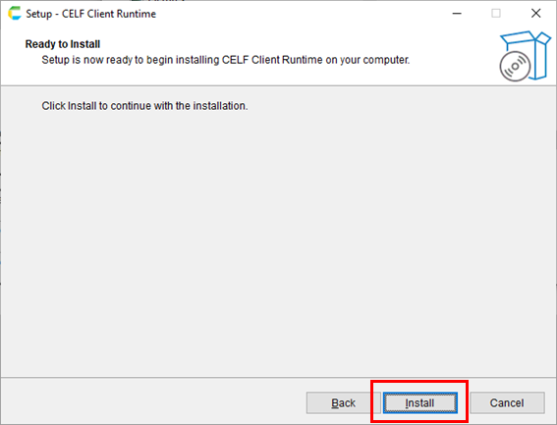This screenshot has width=557, height=425.
Task: Click the blank area left of the Back button
Action: coord(152,403)
